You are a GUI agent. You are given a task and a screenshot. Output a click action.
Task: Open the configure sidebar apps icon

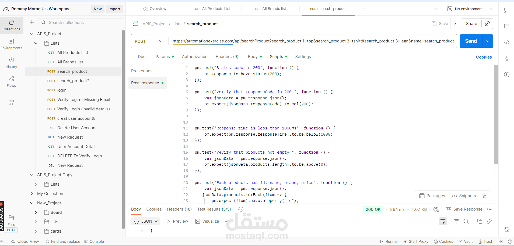(x=11, y=103)
